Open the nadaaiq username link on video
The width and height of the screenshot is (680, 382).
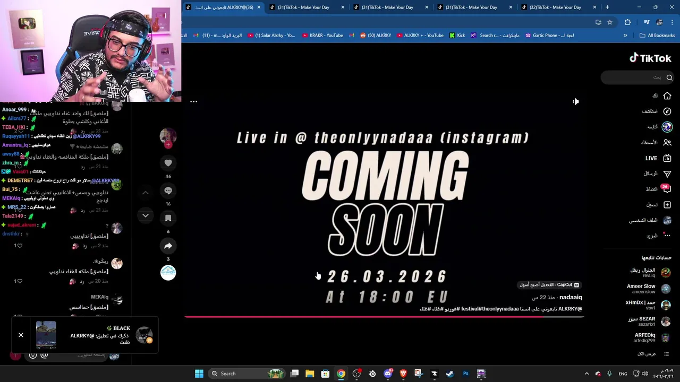(571, 298)
